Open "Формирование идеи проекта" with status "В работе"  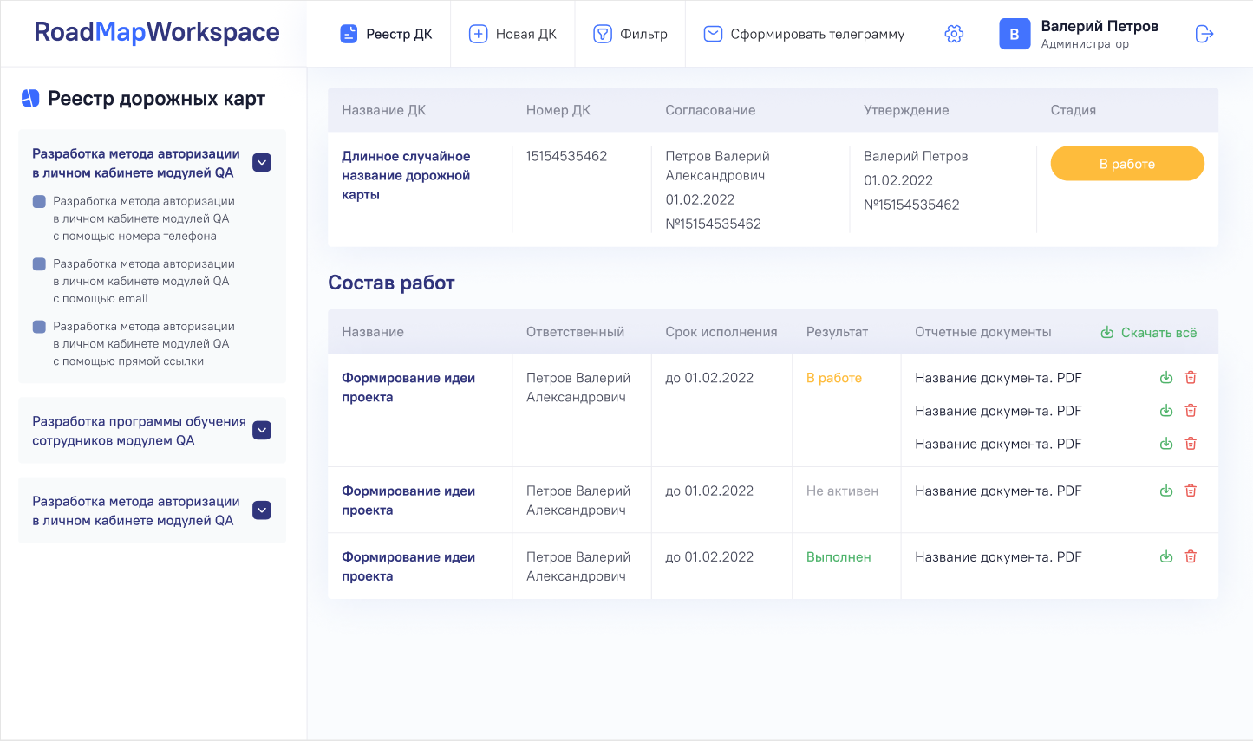click(408, 387)
